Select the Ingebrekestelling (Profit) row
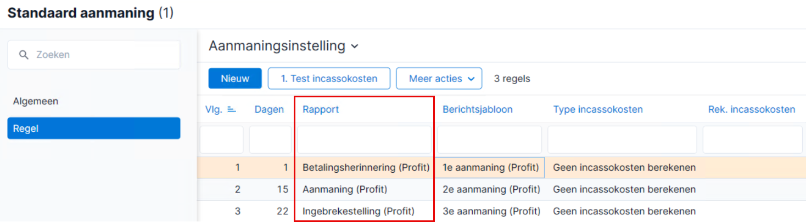 point(501,211)
